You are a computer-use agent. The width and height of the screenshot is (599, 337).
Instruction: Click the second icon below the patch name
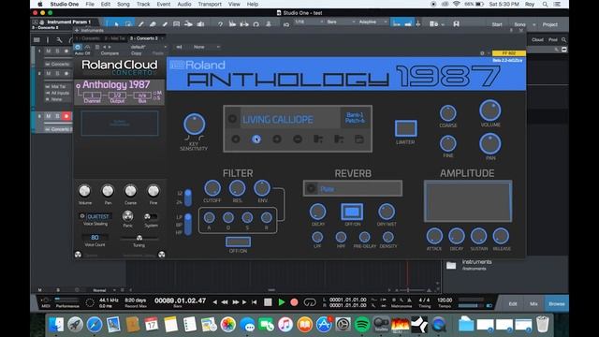(256, 139)
